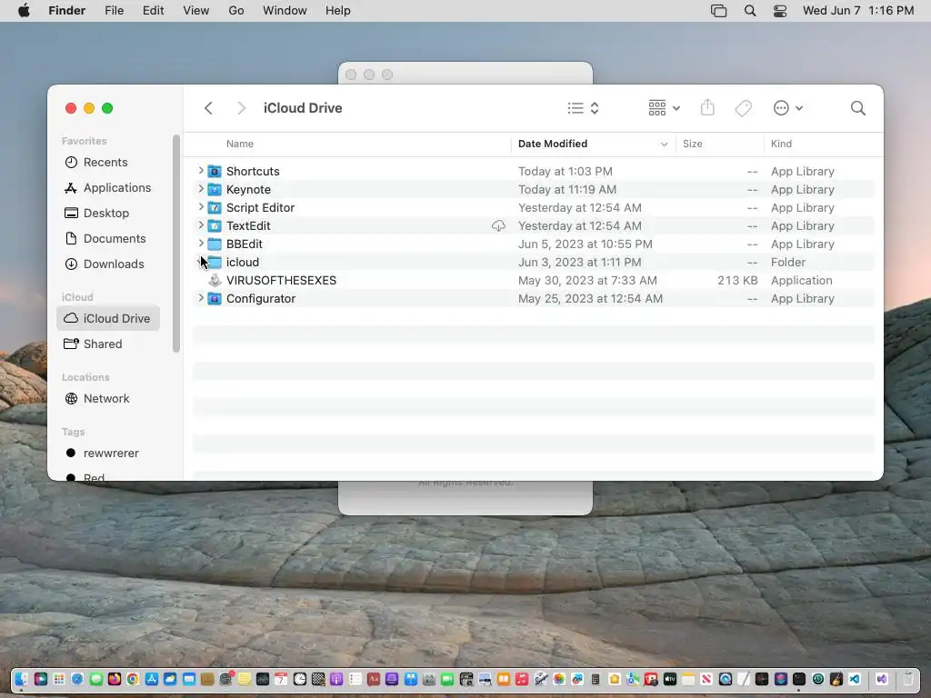Expand the BBEdit folder chevron
Screen dimensions: 931x698
(201, 244)
